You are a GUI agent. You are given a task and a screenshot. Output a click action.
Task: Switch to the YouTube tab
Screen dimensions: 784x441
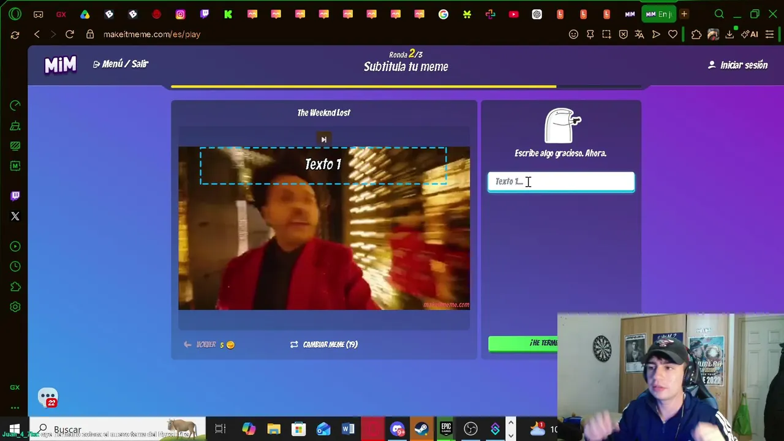point(513,14)
